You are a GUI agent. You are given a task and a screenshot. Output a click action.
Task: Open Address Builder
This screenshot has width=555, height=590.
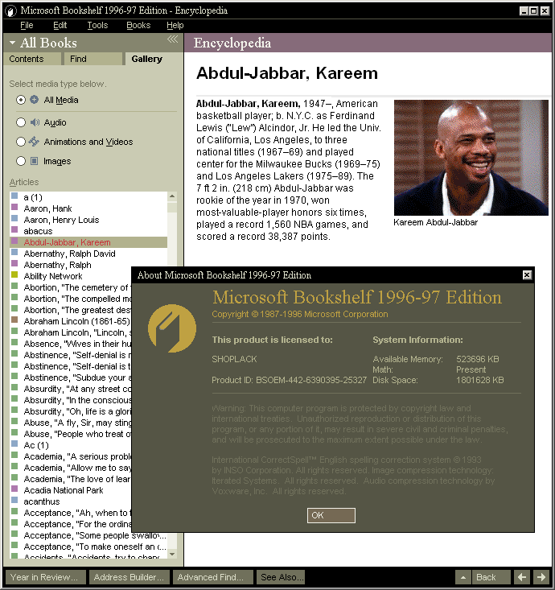point(129,577)
